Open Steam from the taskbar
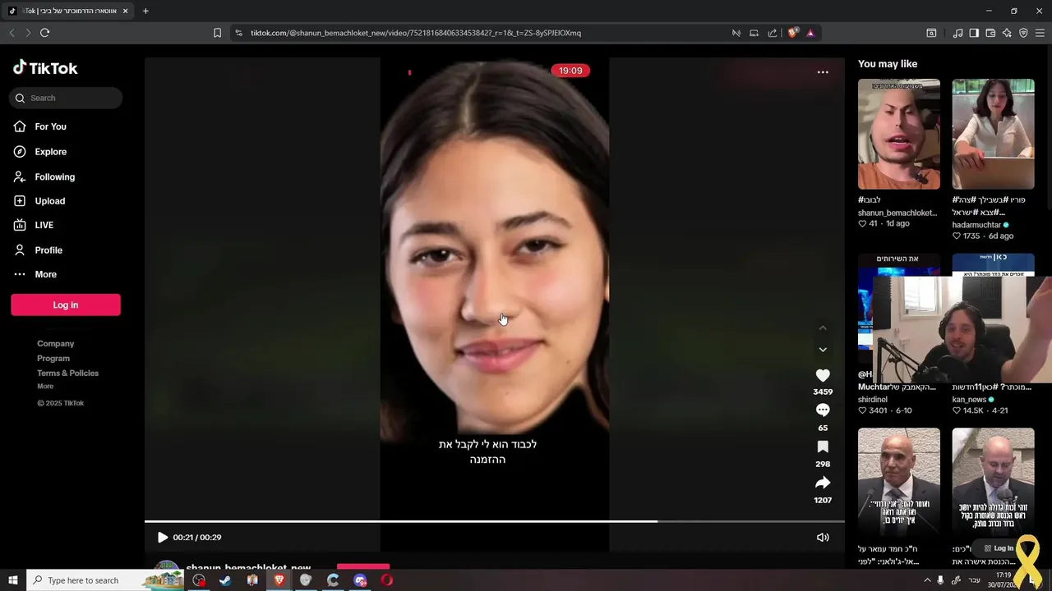Screen dimensions: 1052x591 [225, 580]
